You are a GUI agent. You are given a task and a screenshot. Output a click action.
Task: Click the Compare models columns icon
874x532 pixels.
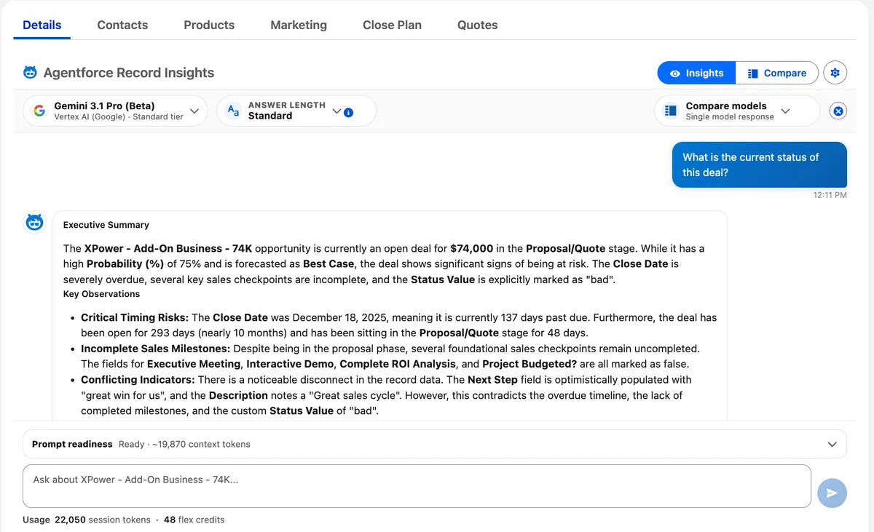[x=671, y=111]
